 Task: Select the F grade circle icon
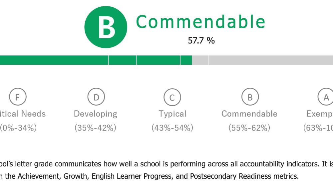tap(18, 97)
